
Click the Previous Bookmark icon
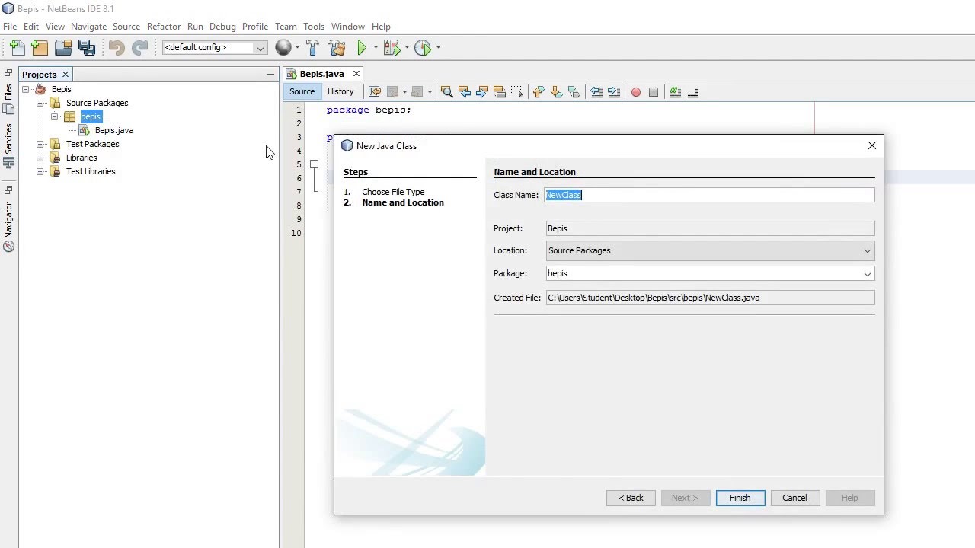[539, 92]
